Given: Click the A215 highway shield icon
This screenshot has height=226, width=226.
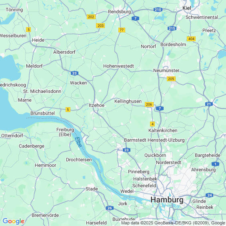Looking at the screenshot, I should coord(172,28).
